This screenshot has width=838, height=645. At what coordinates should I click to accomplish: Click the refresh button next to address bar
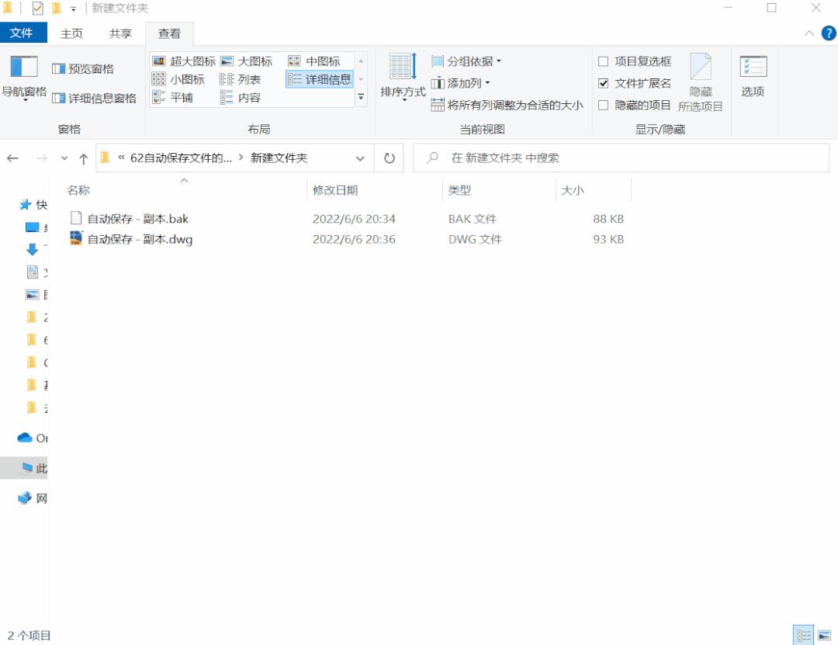[x=388, y=158]
